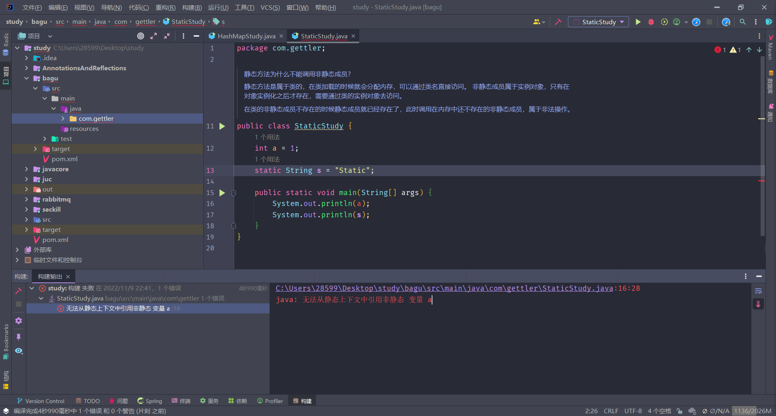Click the locate target icon in project panel
Viewport: 776px width, 416px height.
(x=141, y=36)
